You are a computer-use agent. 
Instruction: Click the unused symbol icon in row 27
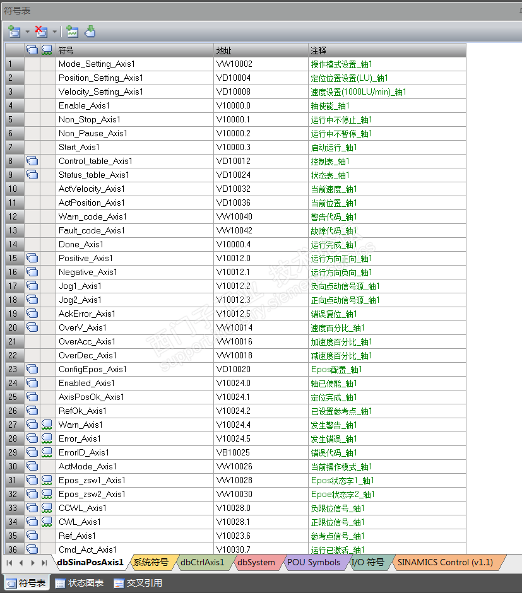click(x=47, y=425)
